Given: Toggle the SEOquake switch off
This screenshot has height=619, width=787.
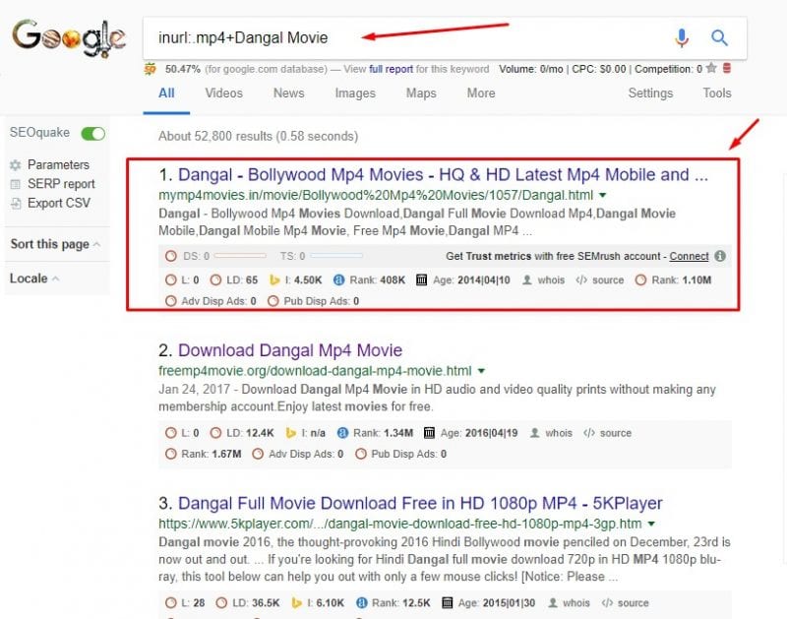Looking at the screenshot, I should pyautogui.click(x=92, y=134).
